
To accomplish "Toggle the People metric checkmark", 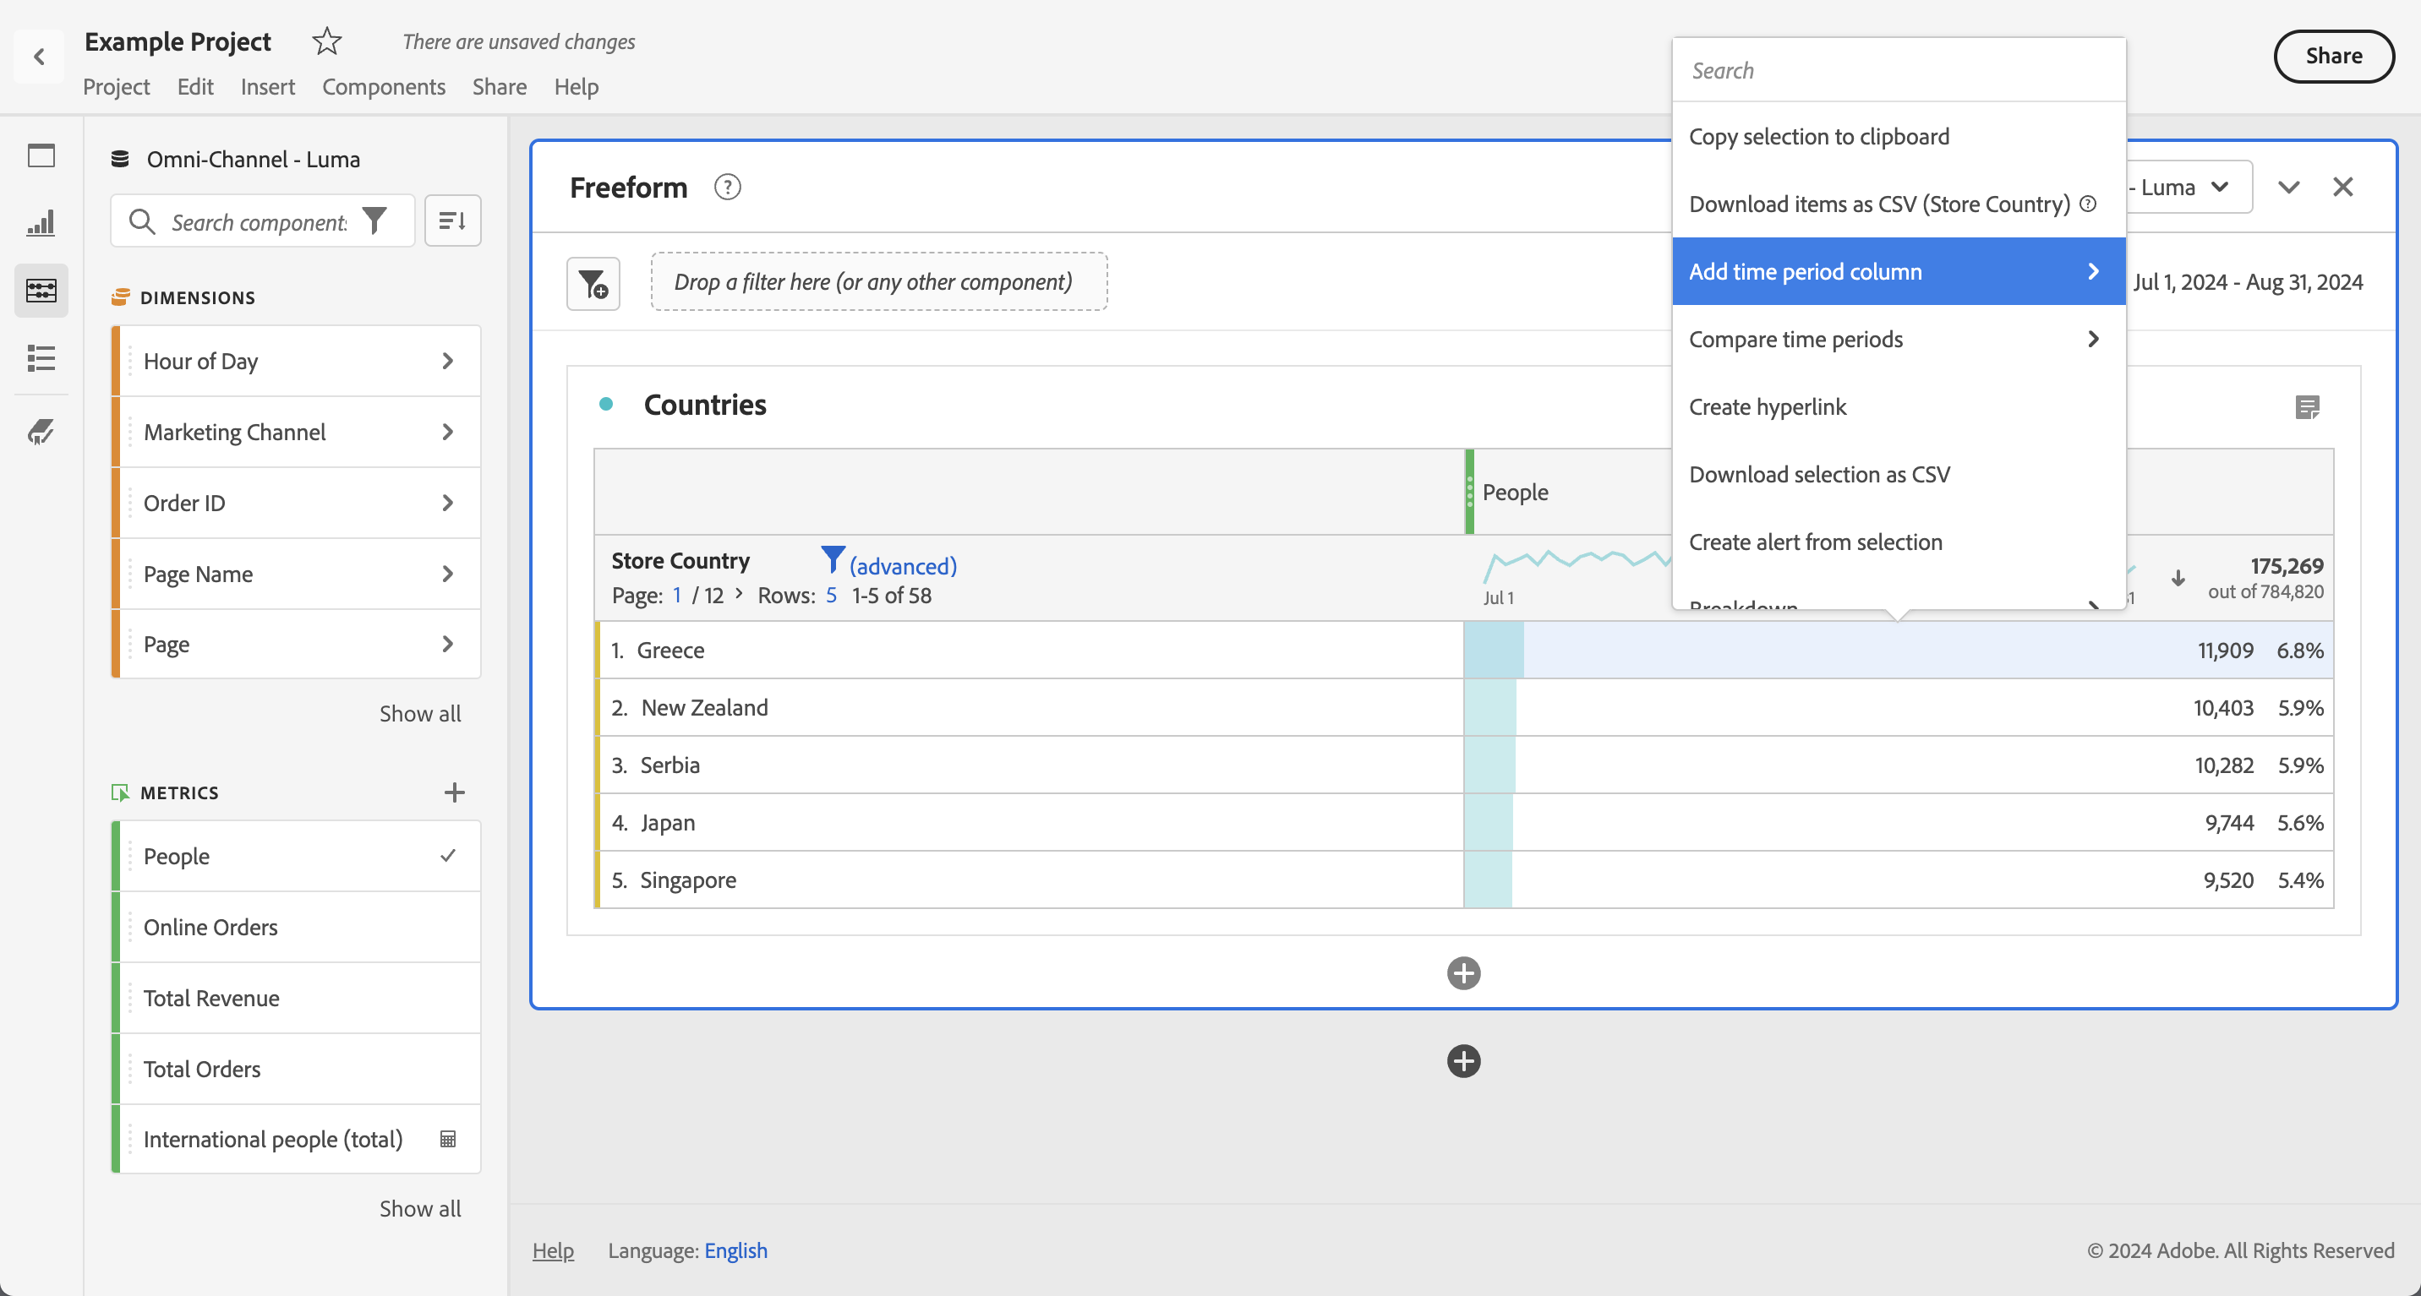I will point(448,856).
